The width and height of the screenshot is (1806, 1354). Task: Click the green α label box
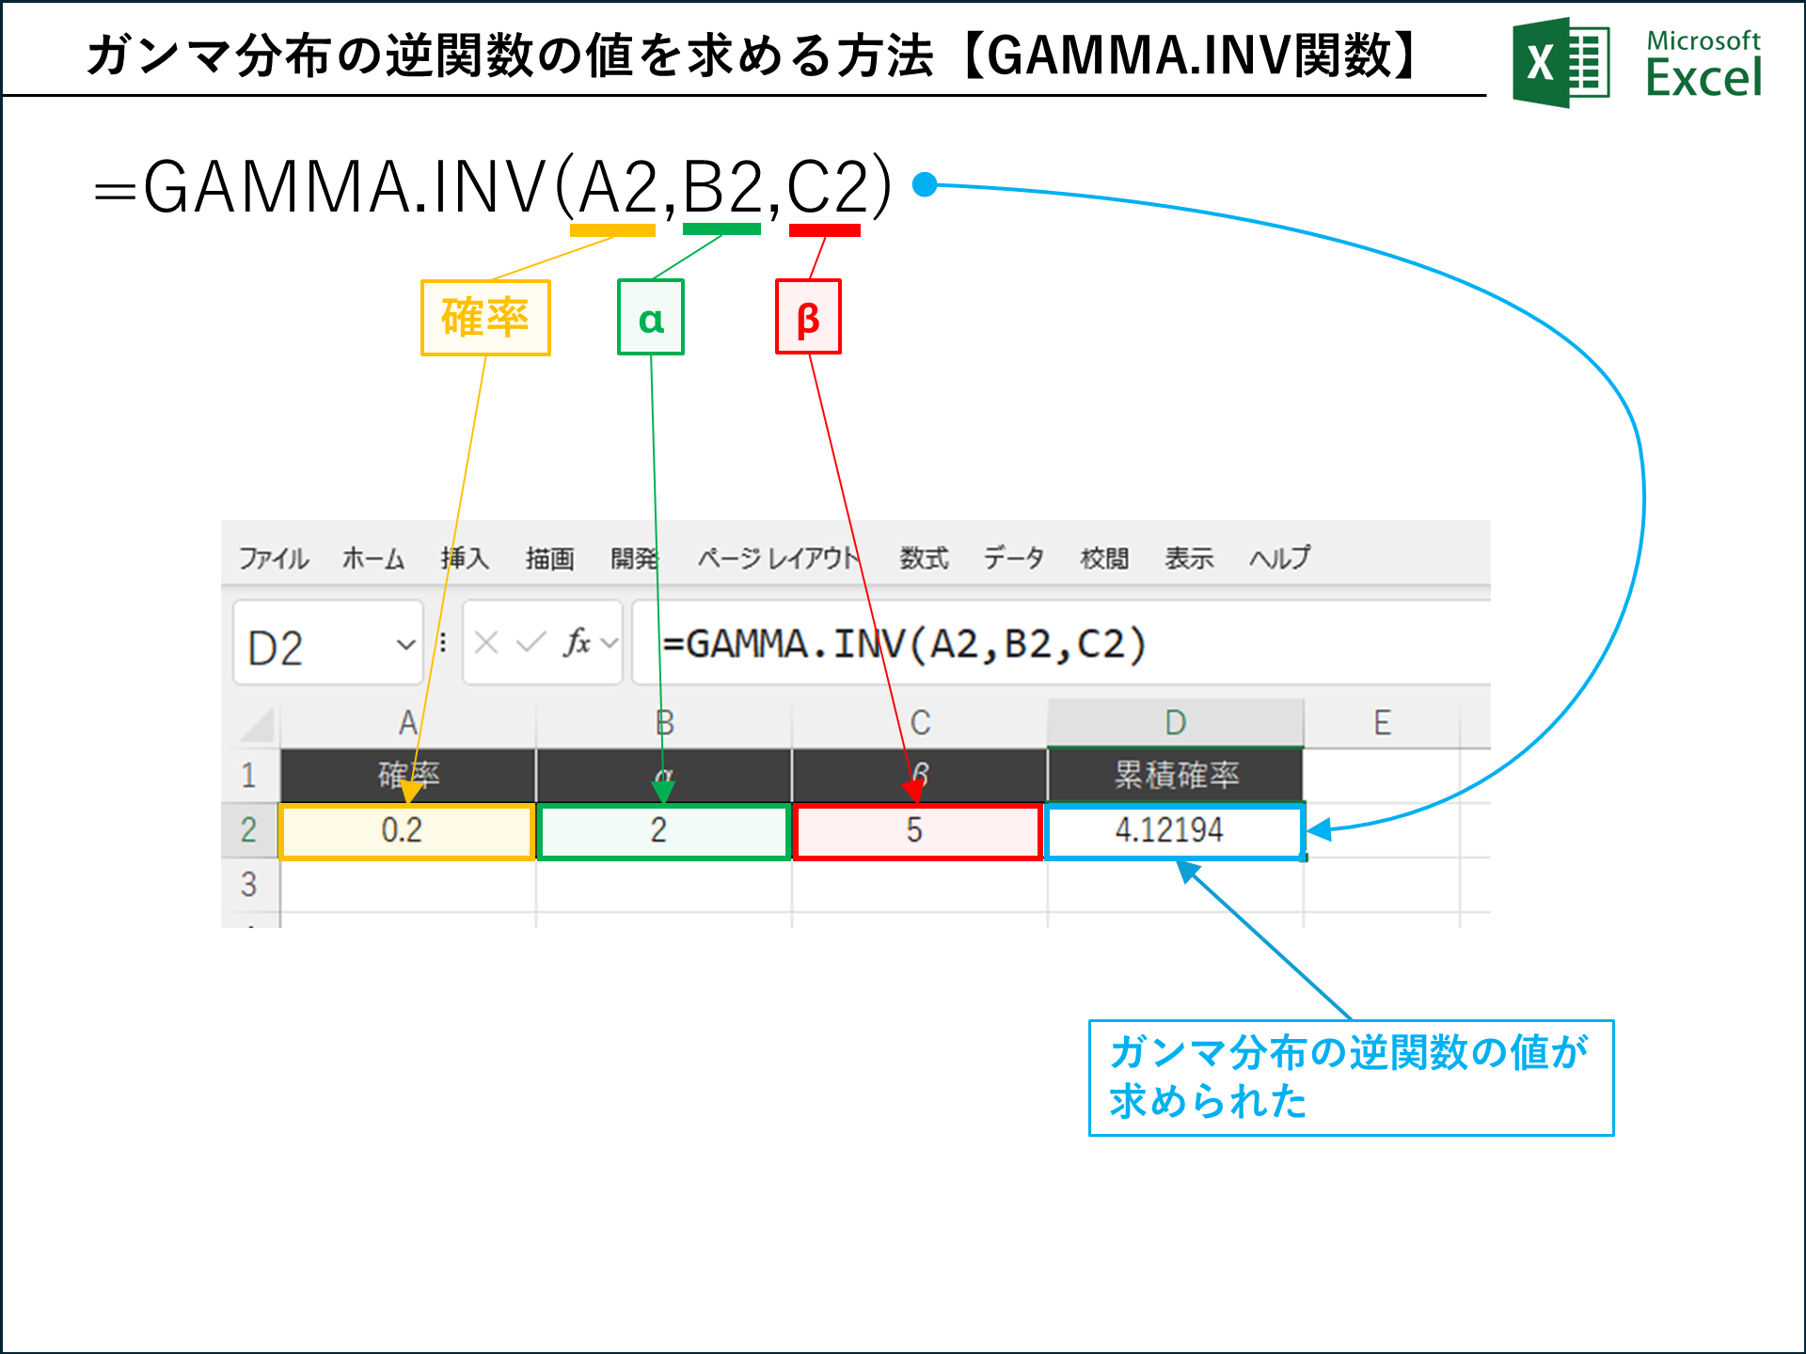pos(651,317)
